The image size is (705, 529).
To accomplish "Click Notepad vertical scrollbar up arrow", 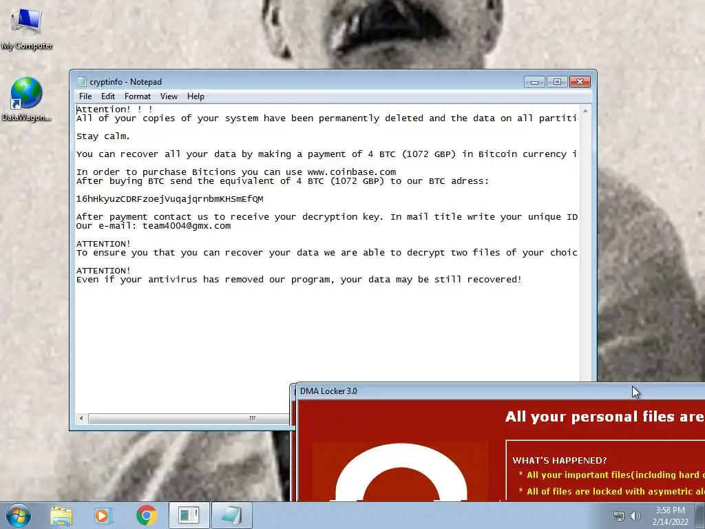I will pos(585,110).
